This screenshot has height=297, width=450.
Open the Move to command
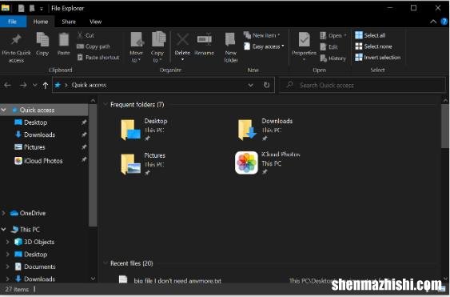(x=137, y=47)
